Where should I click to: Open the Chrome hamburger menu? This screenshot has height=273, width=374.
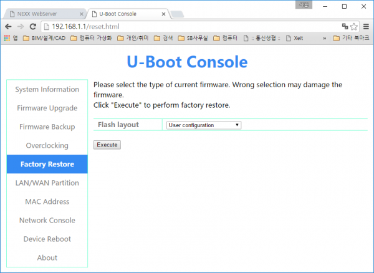[x=366, y=26]
